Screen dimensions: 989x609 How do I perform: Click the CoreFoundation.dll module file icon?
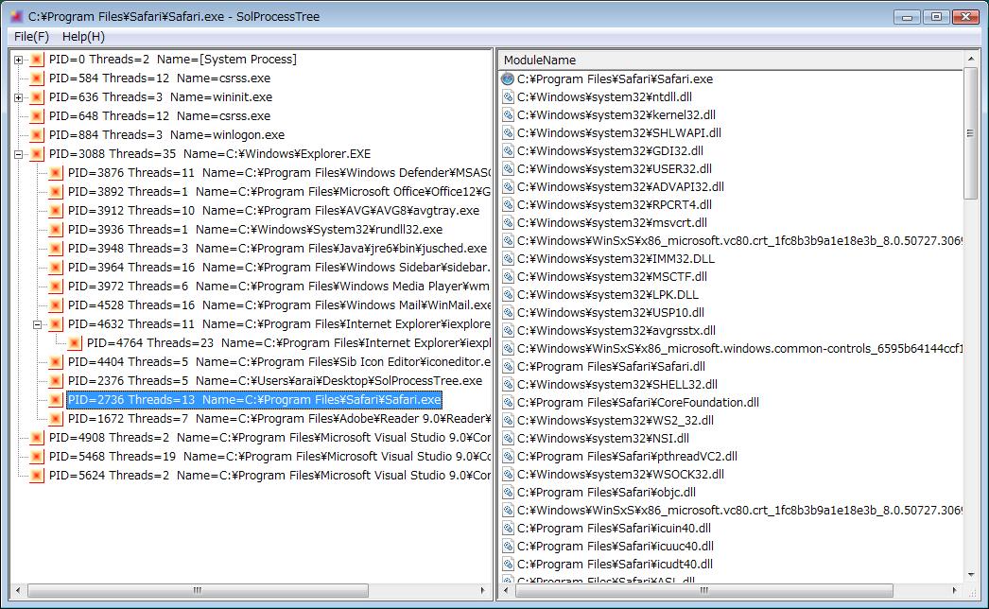pos(508,403)
